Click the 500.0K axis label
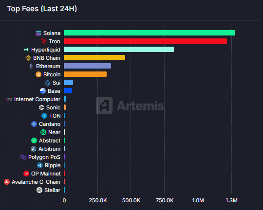 point(131,200)
